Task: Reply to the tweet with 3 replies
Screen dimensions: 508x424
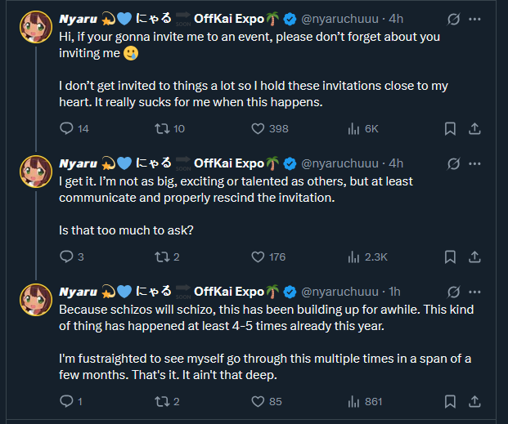Action: (x=67, y=257)
